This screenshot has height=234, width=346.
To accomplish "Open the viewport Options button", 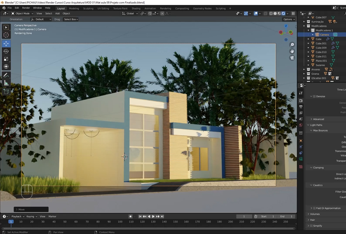I will [x=288, y=19].
